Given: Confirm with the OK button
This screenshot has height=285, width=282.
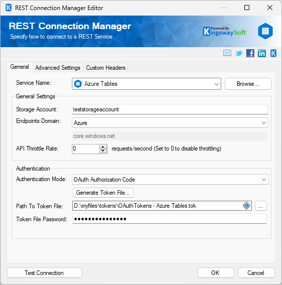Looking at the screenshot, I should click(216, 273).
